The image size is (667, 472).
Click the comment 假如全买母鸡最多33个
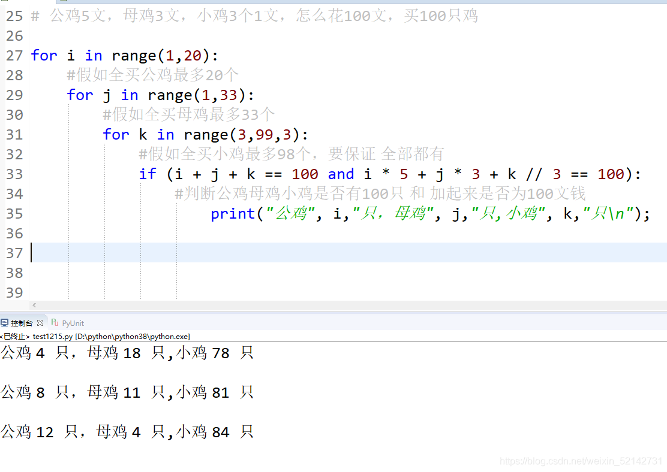[189, 115]
